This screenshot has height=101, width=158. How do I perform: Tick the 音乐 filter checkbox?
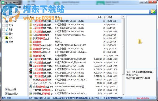click(x=4, y=30)
